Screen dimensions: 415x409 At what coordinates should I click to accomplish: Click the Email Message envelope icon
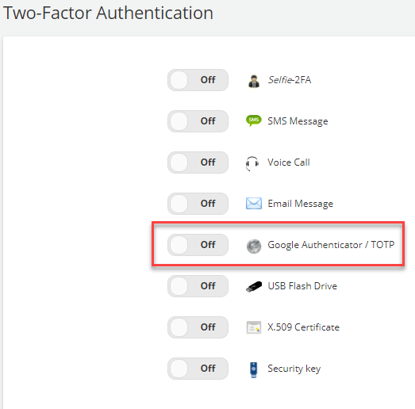coord(254,203)
